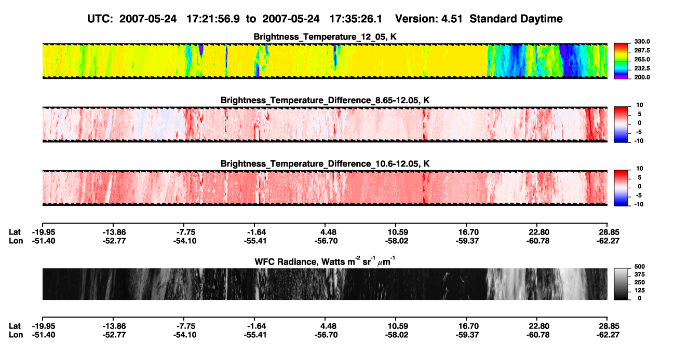Click the 12.05 brightness temperature image strip

click(325, 61)
